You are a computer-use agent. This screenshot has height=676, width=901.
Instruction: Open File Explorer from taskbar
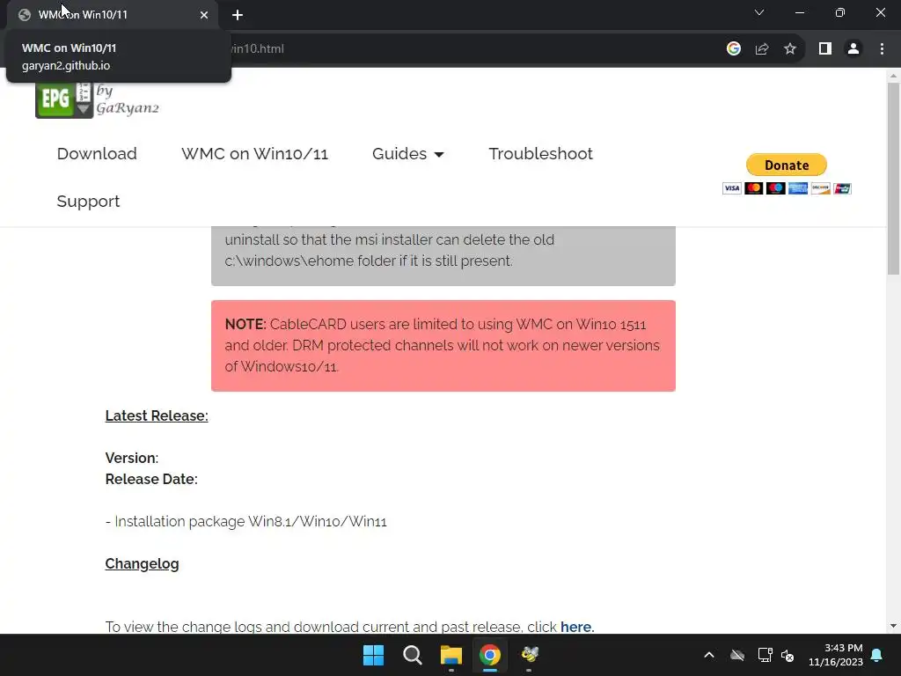pyautogui.click(x=451, y=655)
